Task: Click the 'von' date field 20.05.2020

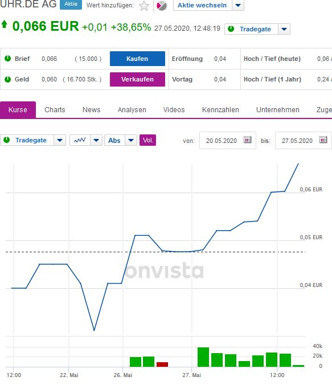Action: pyautogui.click(x=228, y=141)
